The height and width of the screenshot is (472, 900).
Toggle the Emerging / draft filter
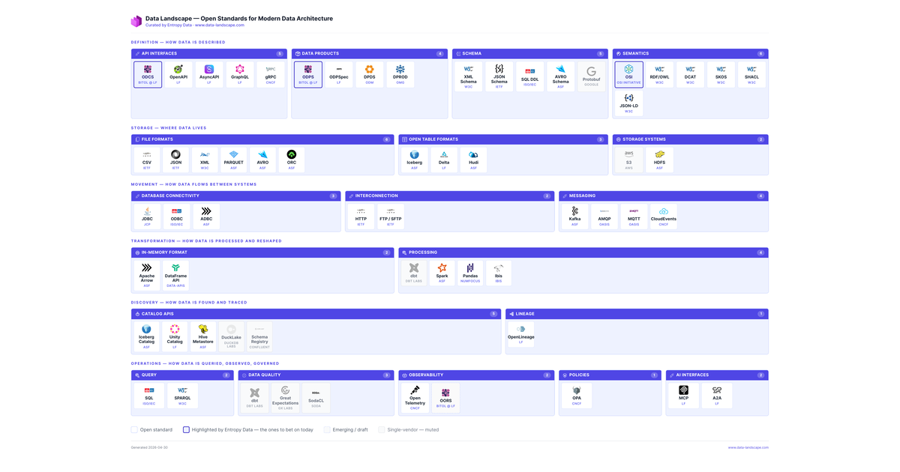328,429
